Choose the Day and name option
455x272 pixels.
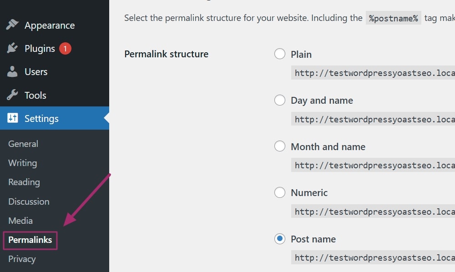pos(280,100)
